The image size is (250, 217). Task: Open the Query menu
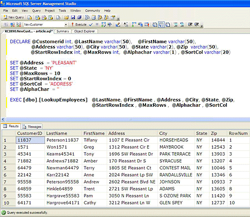(x=36, y=11)
